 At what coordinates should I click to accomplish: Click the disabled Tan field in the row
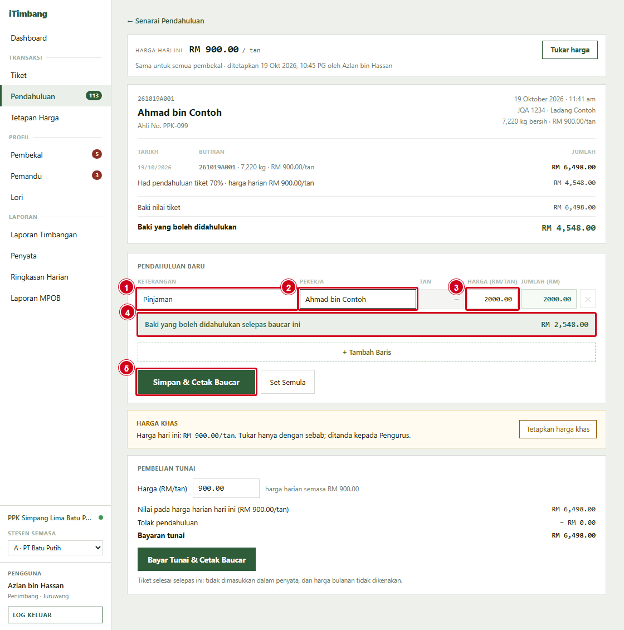[x=441, y=299]
